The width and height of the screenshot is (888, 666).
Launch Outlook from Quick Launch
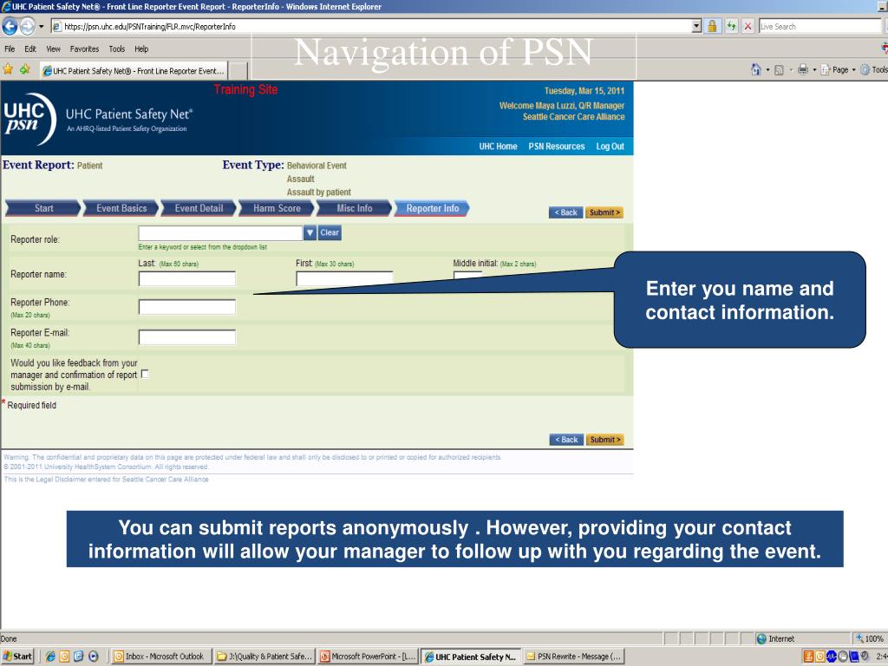[64, 656]
